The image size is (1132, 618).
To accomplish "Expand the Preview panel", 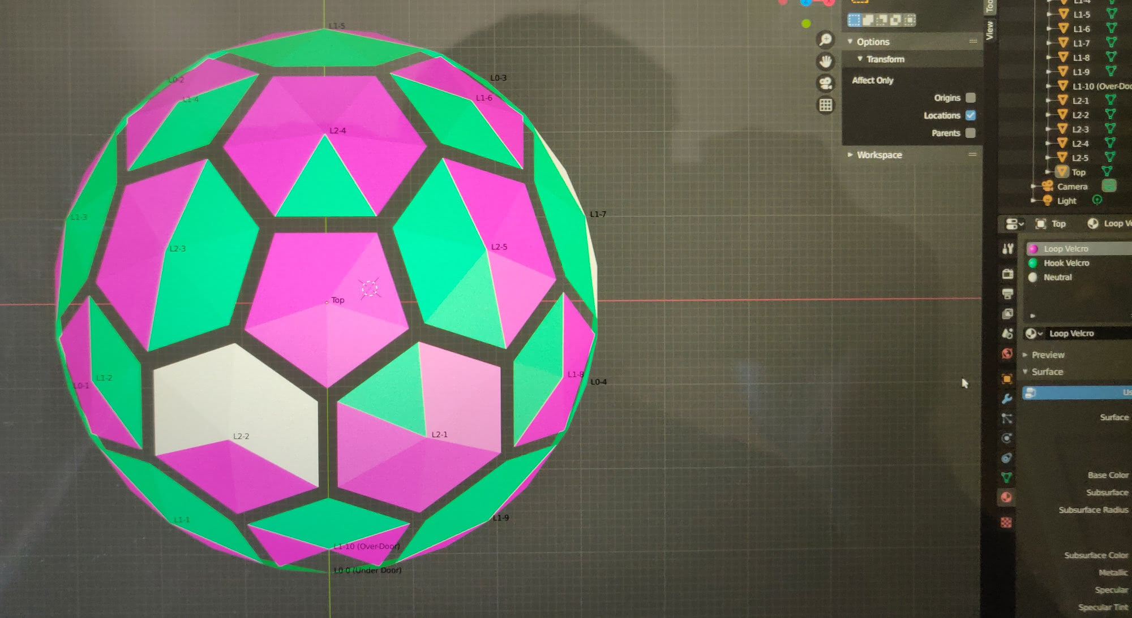I will [x=1025, y=355].
